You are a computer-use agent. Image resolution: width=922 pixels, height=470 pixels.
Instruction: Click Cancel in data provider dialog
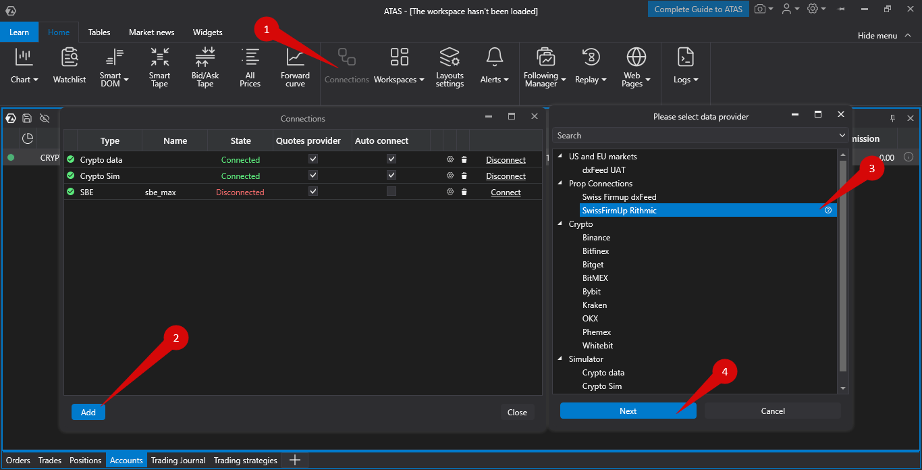click(773, 411)
